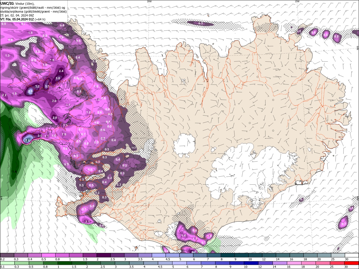Click the "2.9" snowfall value
Viewport: 359px width, 269px height.
55,118
